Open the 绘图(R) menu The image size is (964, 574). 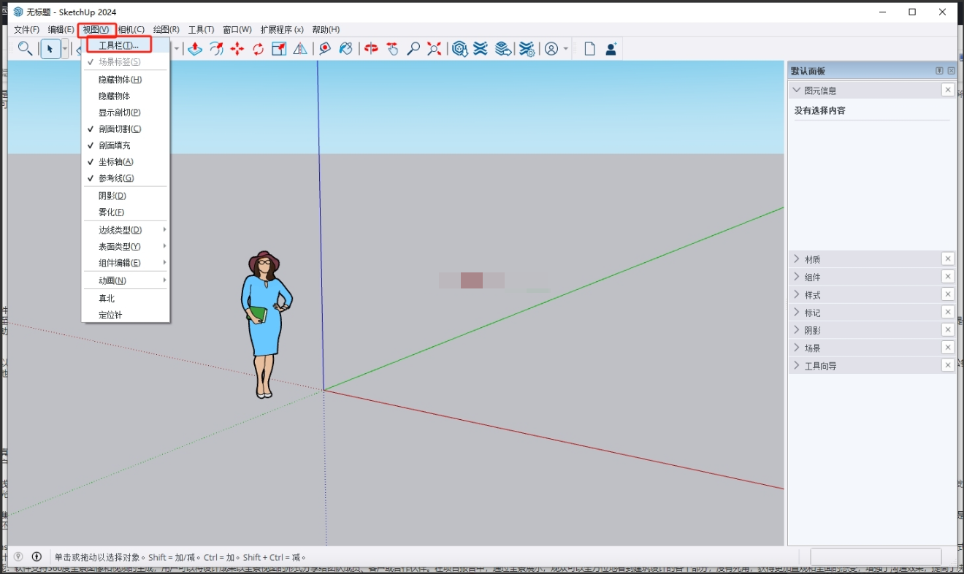point(167,29)
